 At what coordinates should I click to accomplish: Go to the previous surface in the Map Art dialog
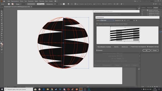tap(125, 20)
